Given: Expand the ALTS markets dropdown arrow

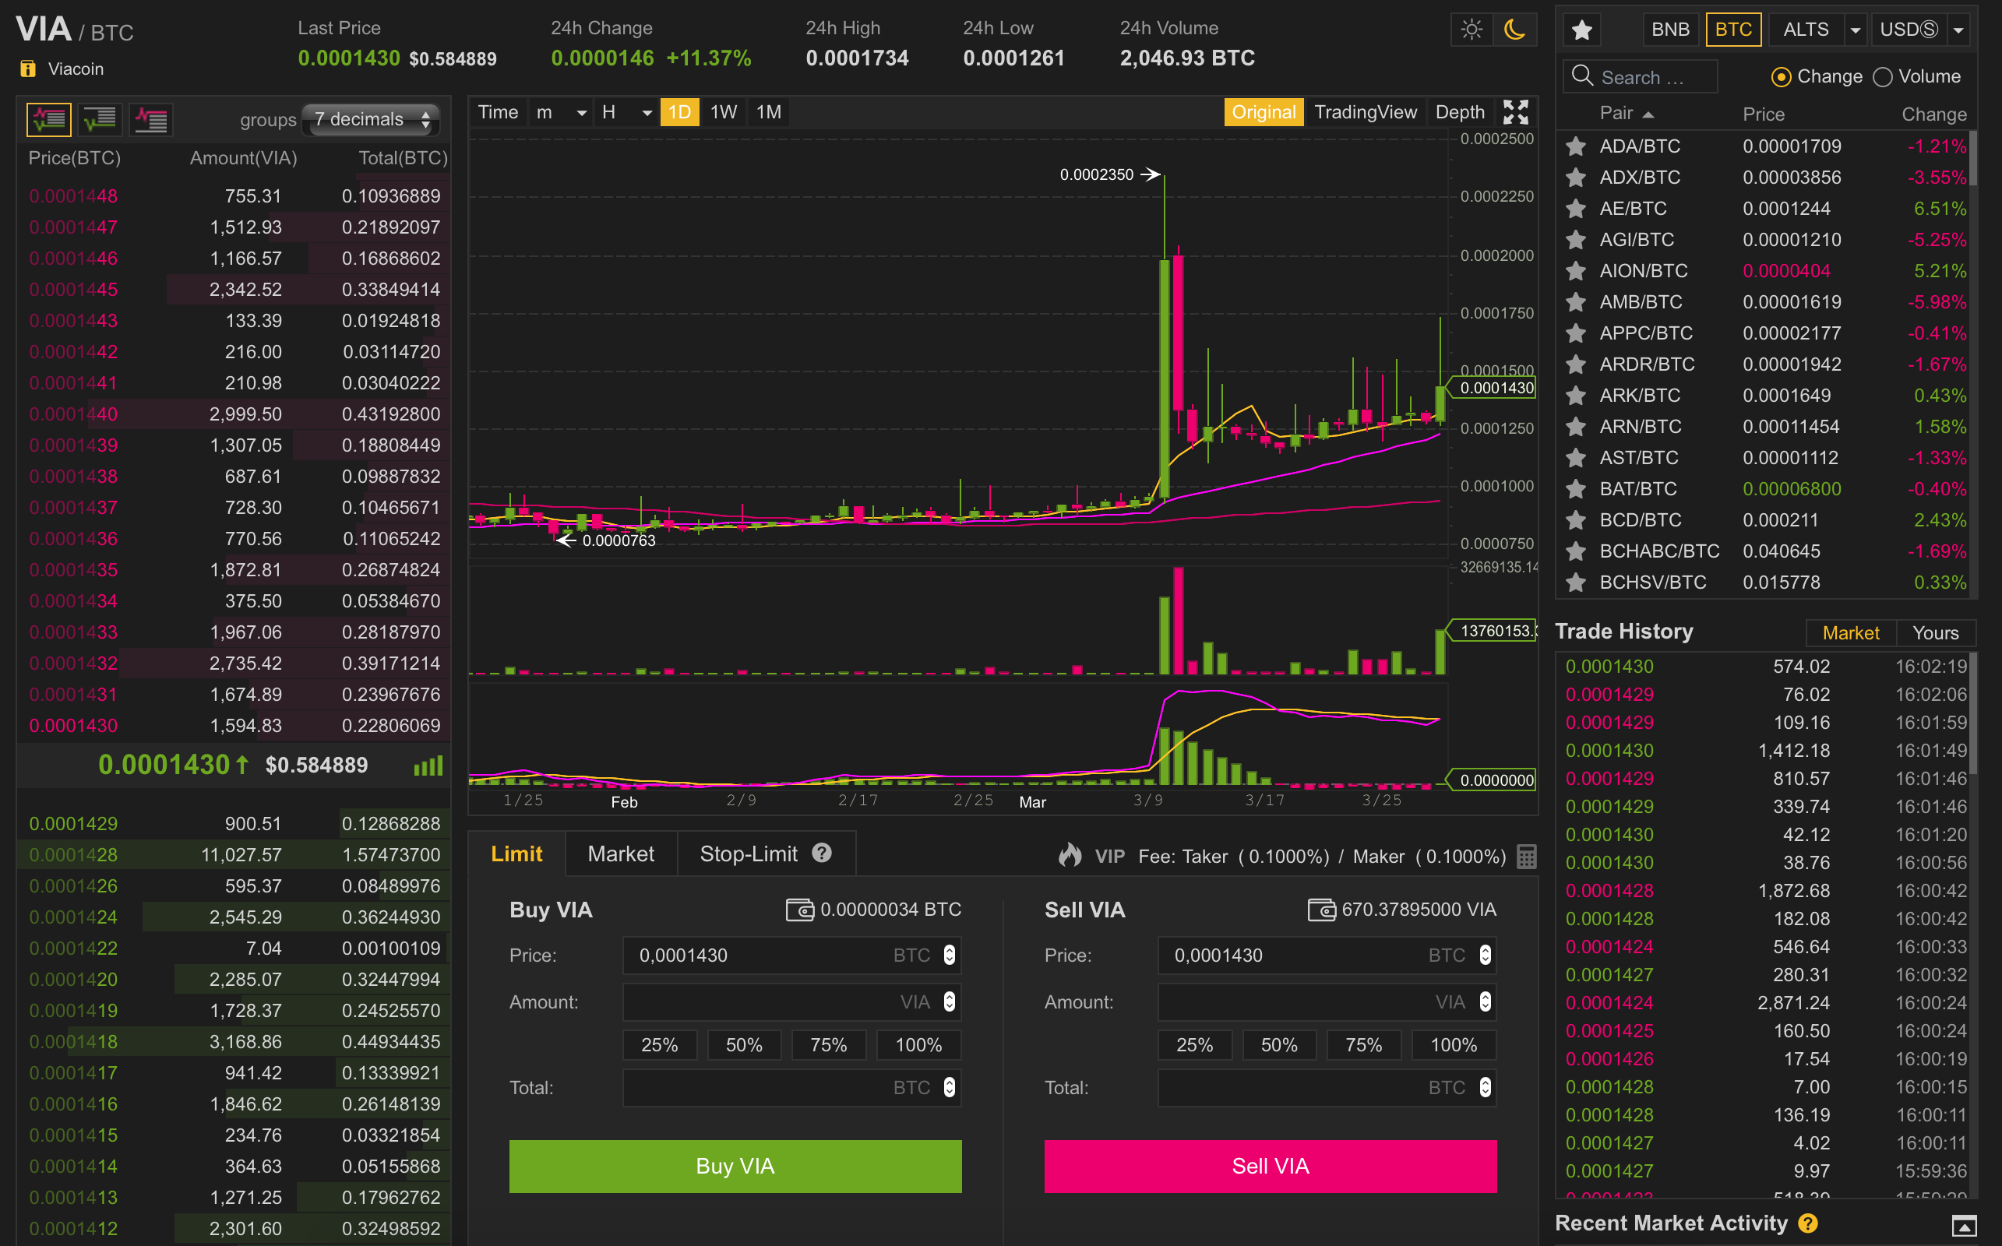Looking at the screenshot, I should [1856, 30].
